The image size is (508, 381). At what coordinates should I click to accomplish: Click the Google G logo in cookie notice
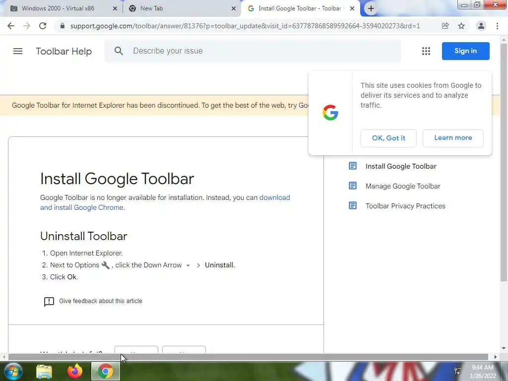pyautogui.click(x=330, y=113)
